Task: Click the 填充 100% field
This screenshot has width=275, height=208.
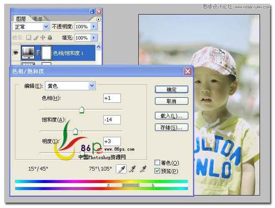Action: [x=82, y=37]
